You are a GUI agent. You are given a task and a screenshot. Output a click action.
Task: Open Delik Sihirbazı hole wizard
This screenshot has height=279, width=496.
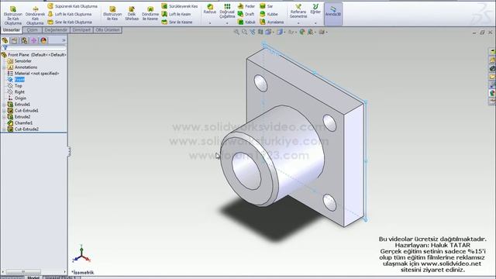pyautogui.click(x=132, y=14)
